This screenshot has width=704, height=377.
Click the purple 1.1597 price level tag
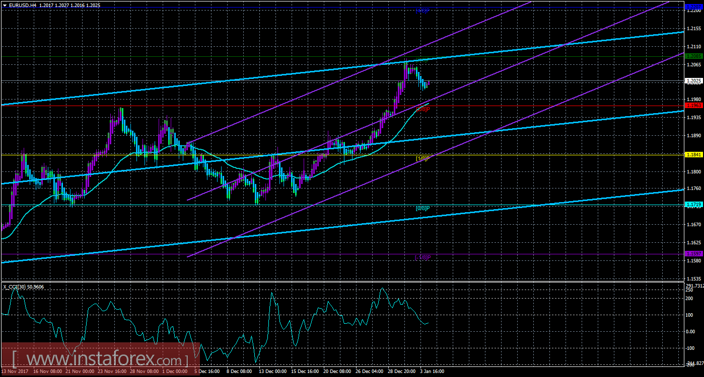694,254
